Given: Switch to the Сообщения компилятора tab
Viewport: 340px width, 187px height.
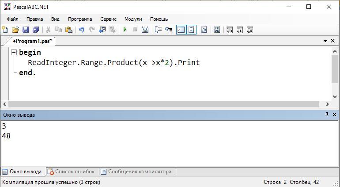Looking at the screenshot, I should [x=136, y=172].
